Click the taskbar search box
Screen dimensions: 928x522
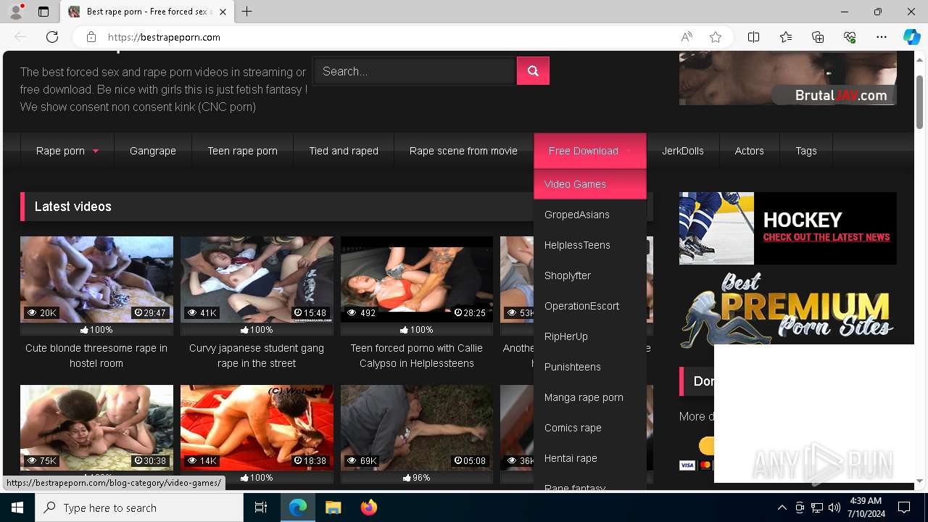tap(139, 507)
